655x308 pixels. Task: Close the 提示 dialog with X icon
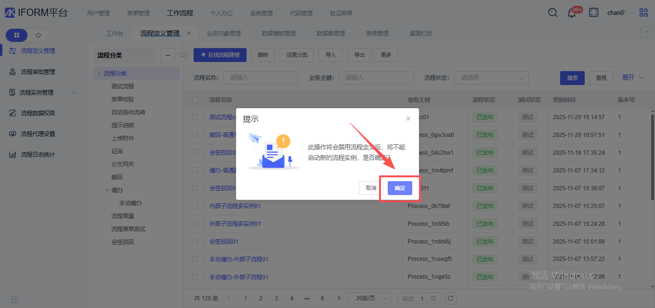pyautogui.click(x=408, y=119)
